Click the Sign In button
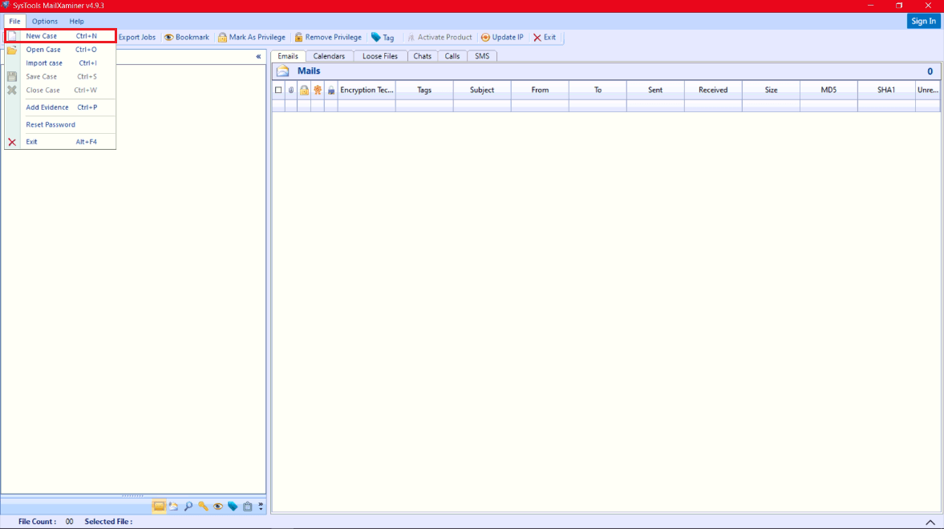 (923, 21)
